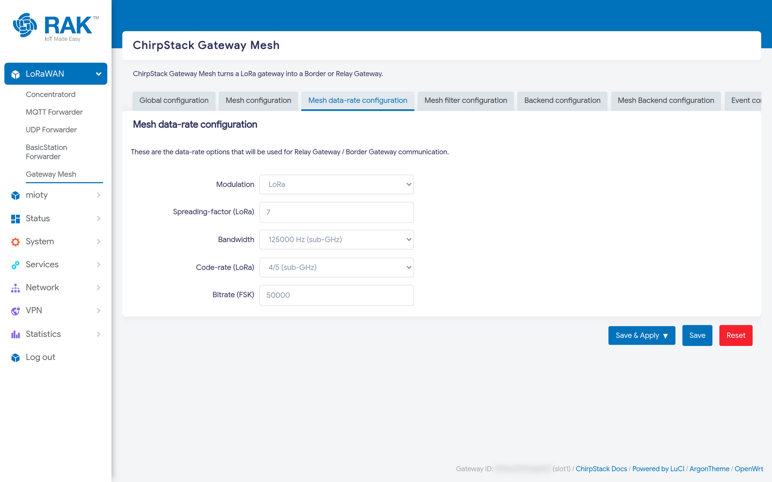Open the partially visible Event tab
Image resolution: width=772 pixels, height=482 pixels.
(x=743, y=101)
